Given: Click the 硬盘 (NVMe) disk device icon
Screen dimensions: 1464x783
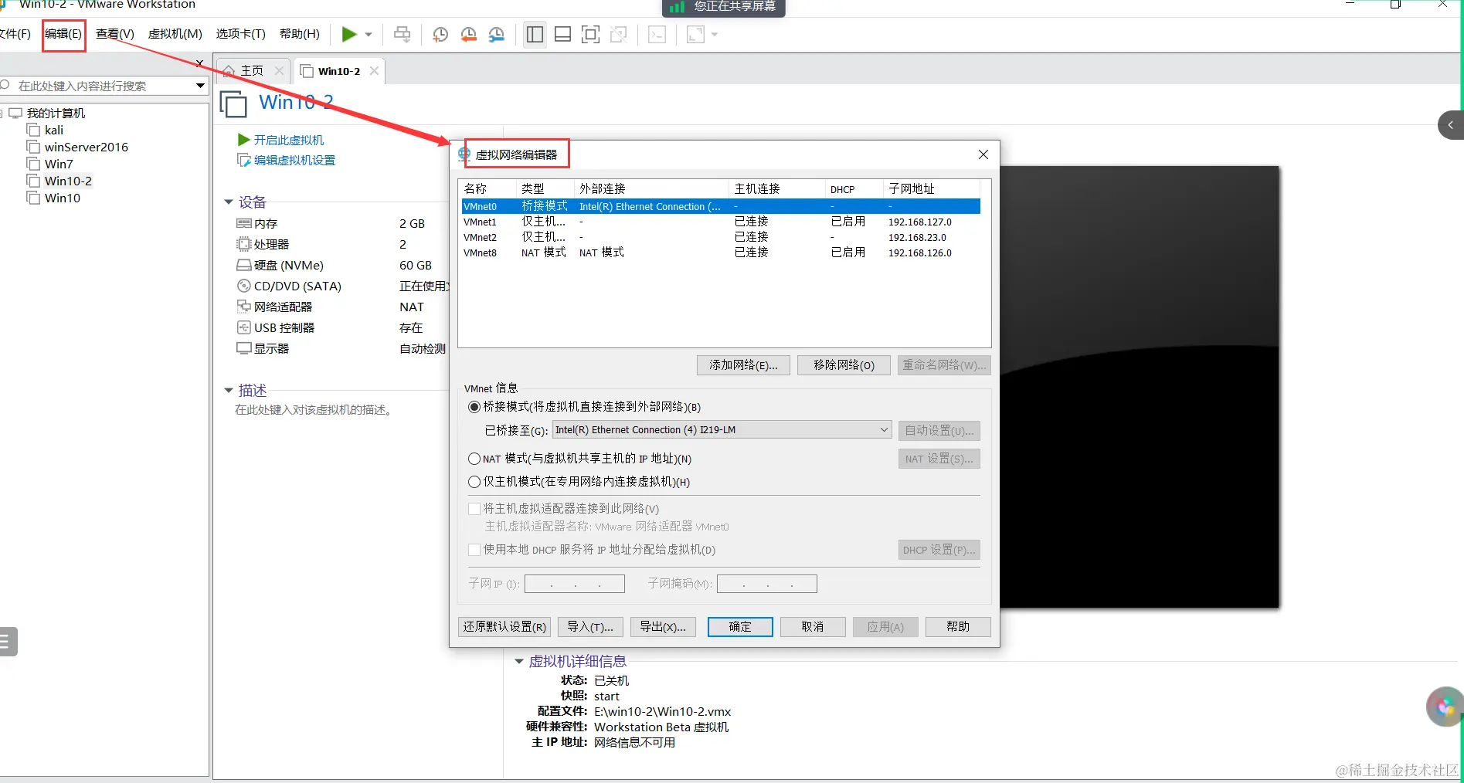Looking at the screenshot, I should (x=244, y=265).
